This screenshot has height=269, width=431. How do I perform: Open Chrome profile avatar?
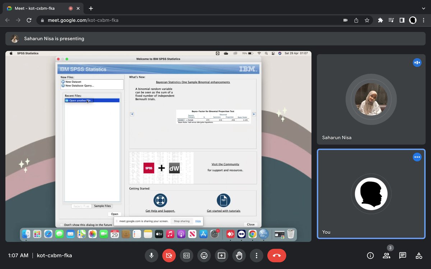(413, 20)
